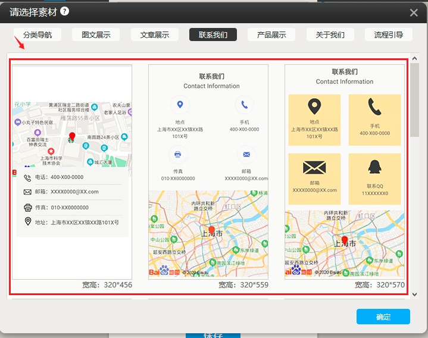Viewport: 428px width, 338px height.
Task: Switch to the 关于我们 tab
Action: pyautogui.click(x=330, y=35)
